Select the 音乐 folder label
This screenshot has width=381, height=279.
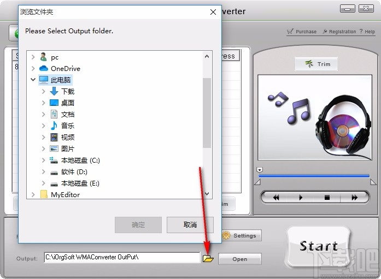68,126
